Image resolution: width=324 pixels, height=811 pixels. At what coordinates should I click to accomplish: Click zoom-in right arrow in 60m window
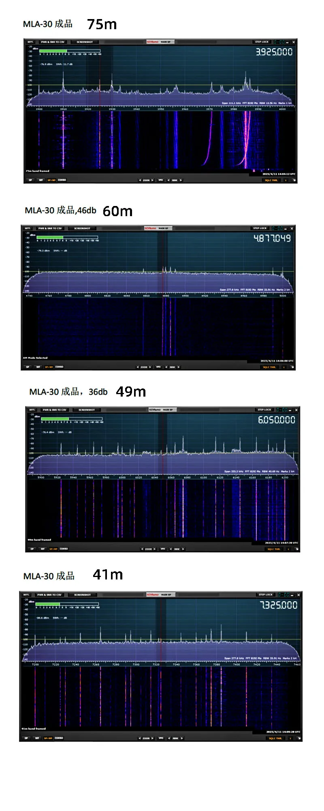[x=150, y=367]
